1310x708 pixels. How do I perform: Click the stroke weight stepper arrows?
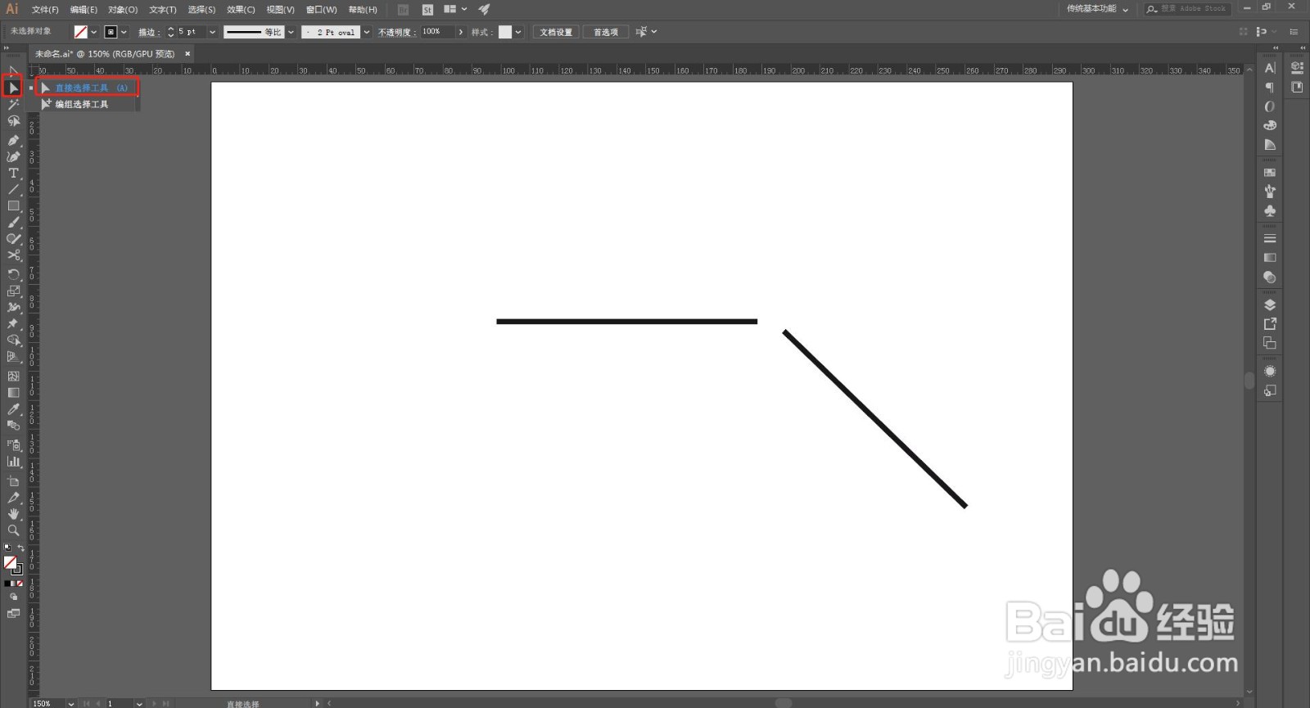(170, 32)
